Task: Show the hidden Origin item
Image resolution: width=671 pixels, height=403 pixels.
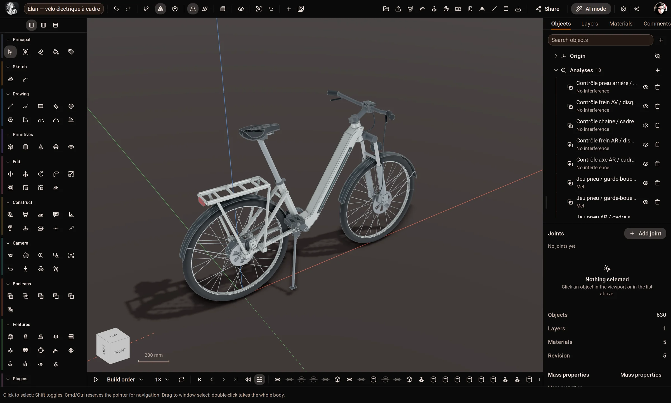Action: (658, 56)
